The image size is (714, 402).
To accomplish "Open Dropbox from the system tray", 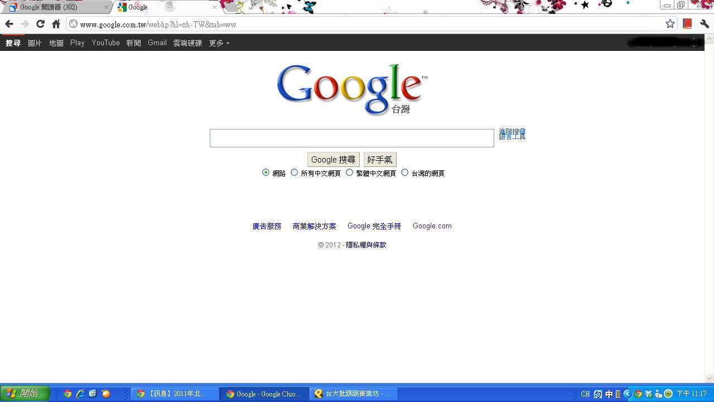I will 648,394.
